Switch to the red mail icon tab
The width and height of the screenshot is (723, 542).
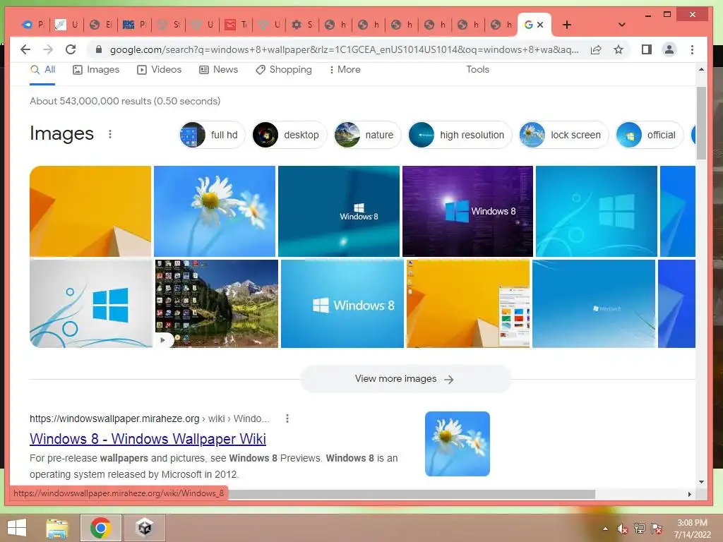point(236,25)
